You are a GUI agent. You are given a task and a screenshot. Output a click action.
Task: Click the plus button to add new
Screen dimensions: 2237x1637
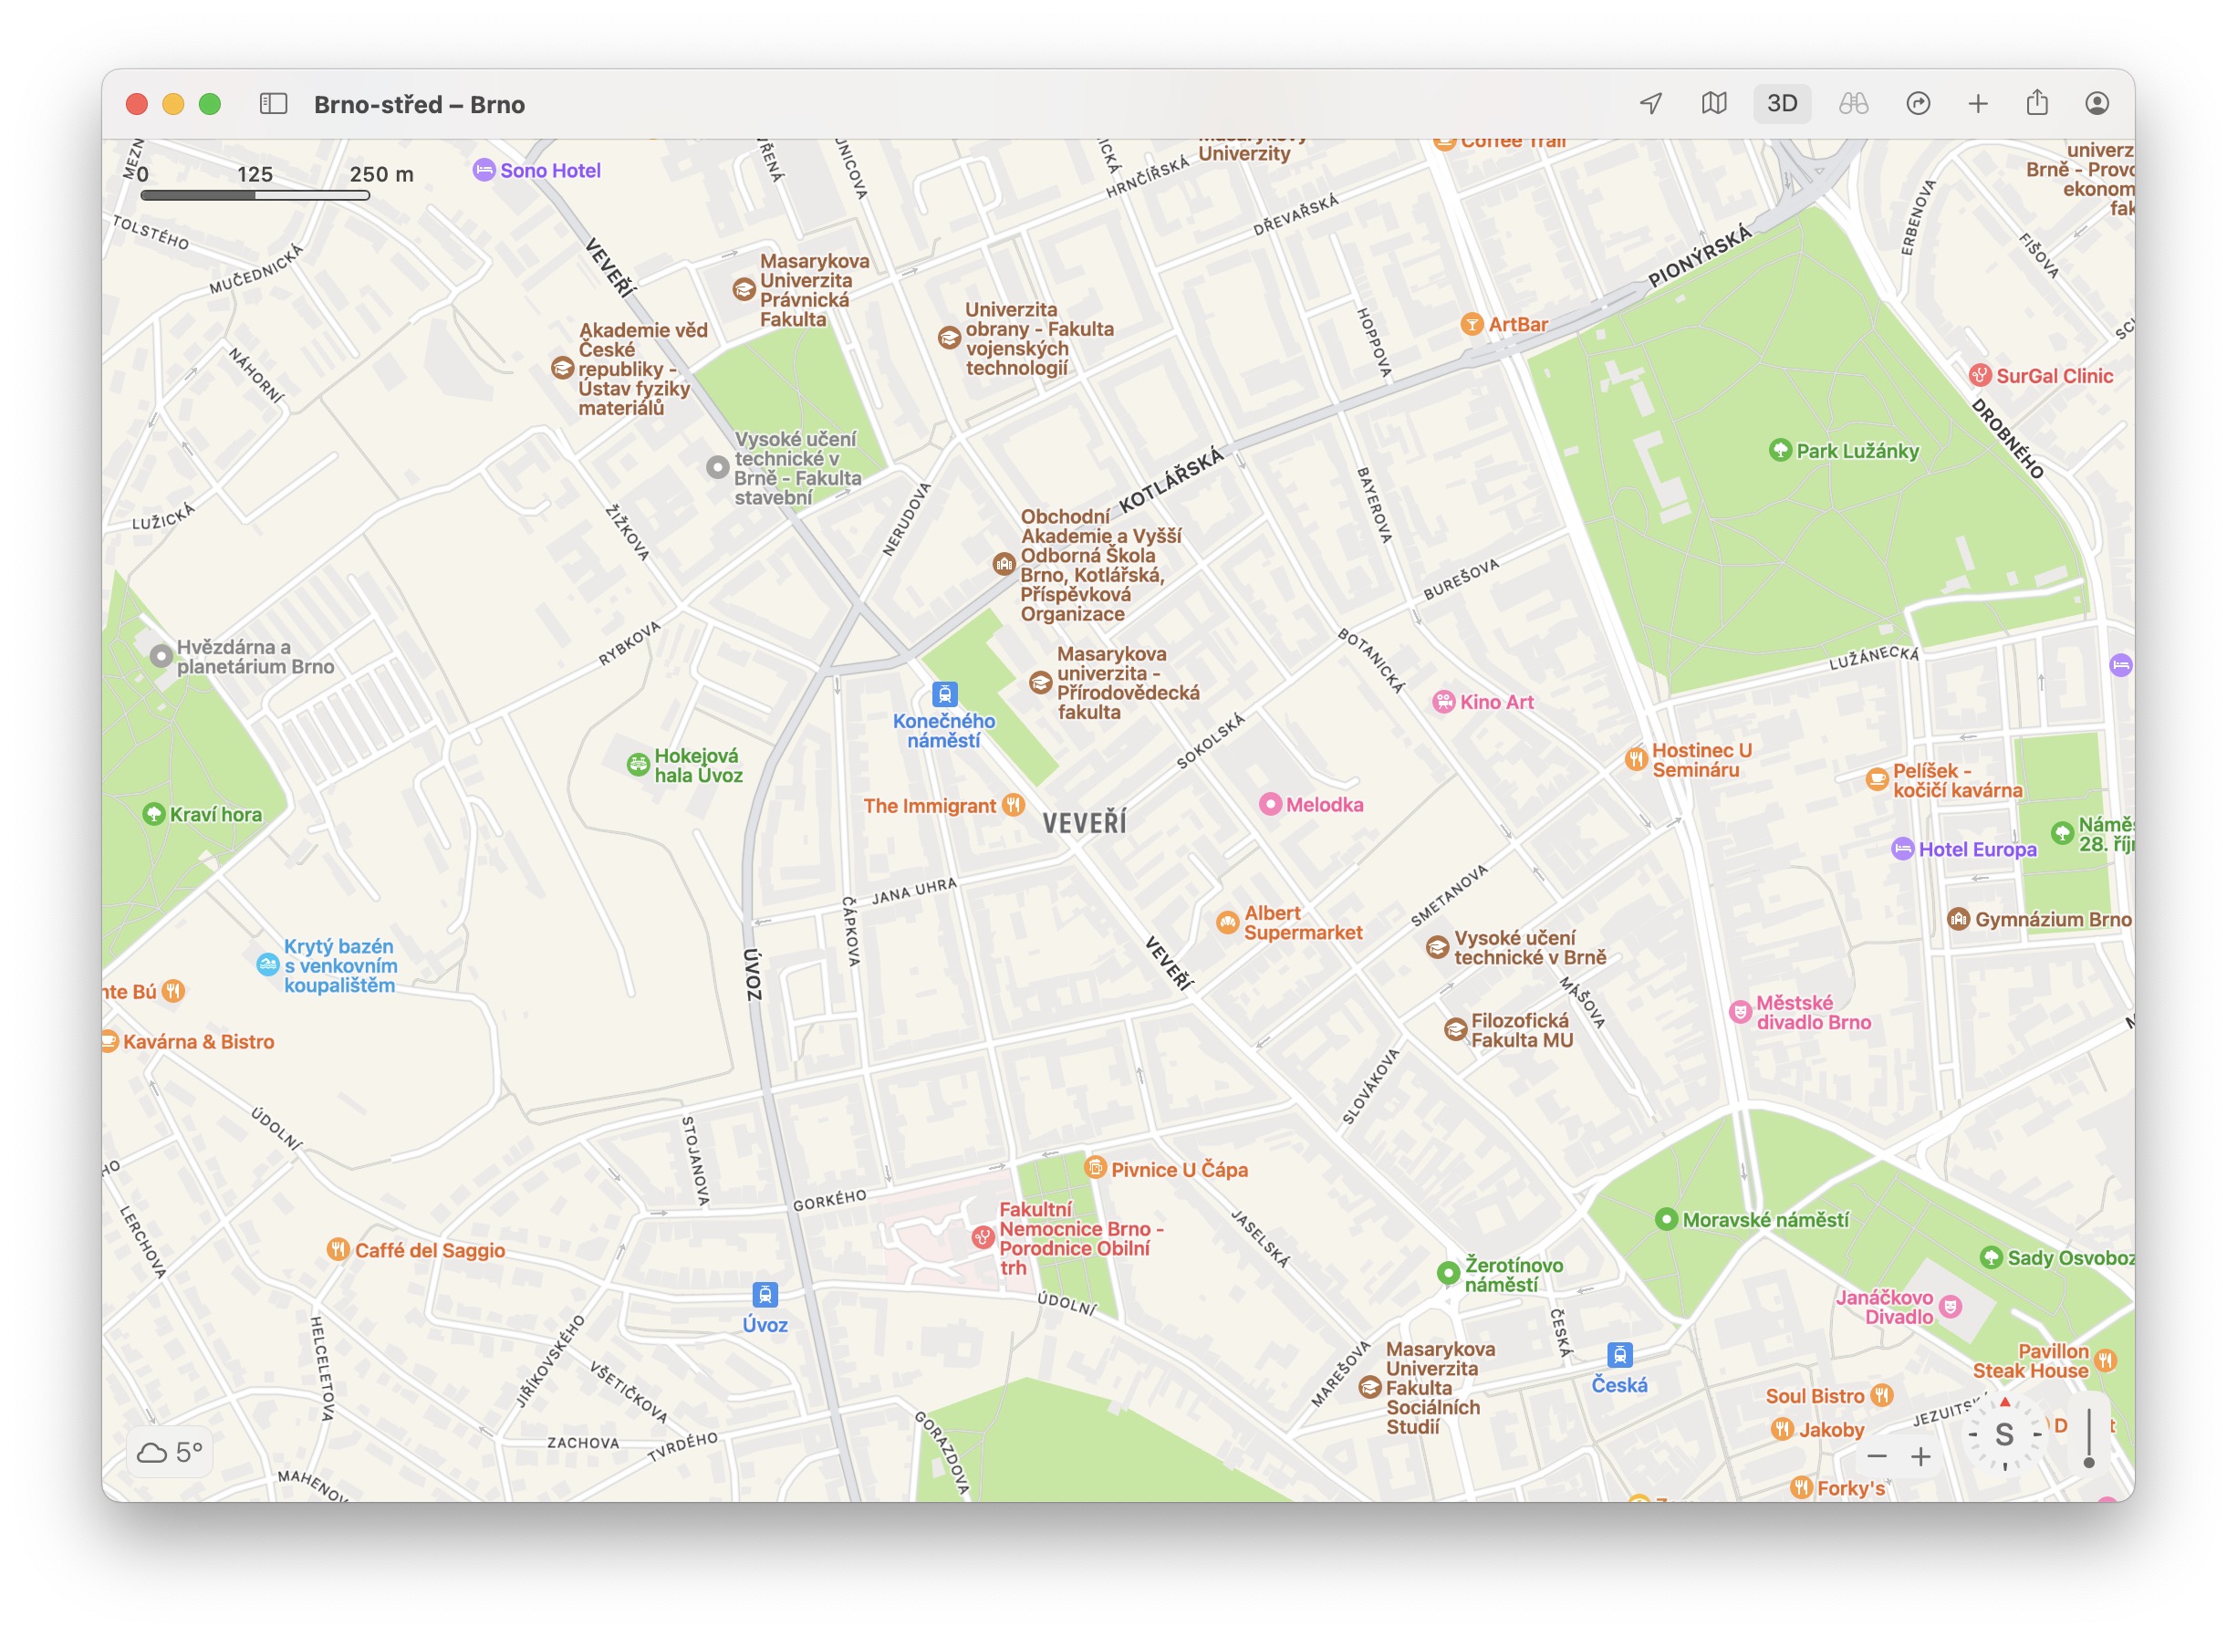(1977, 104)
